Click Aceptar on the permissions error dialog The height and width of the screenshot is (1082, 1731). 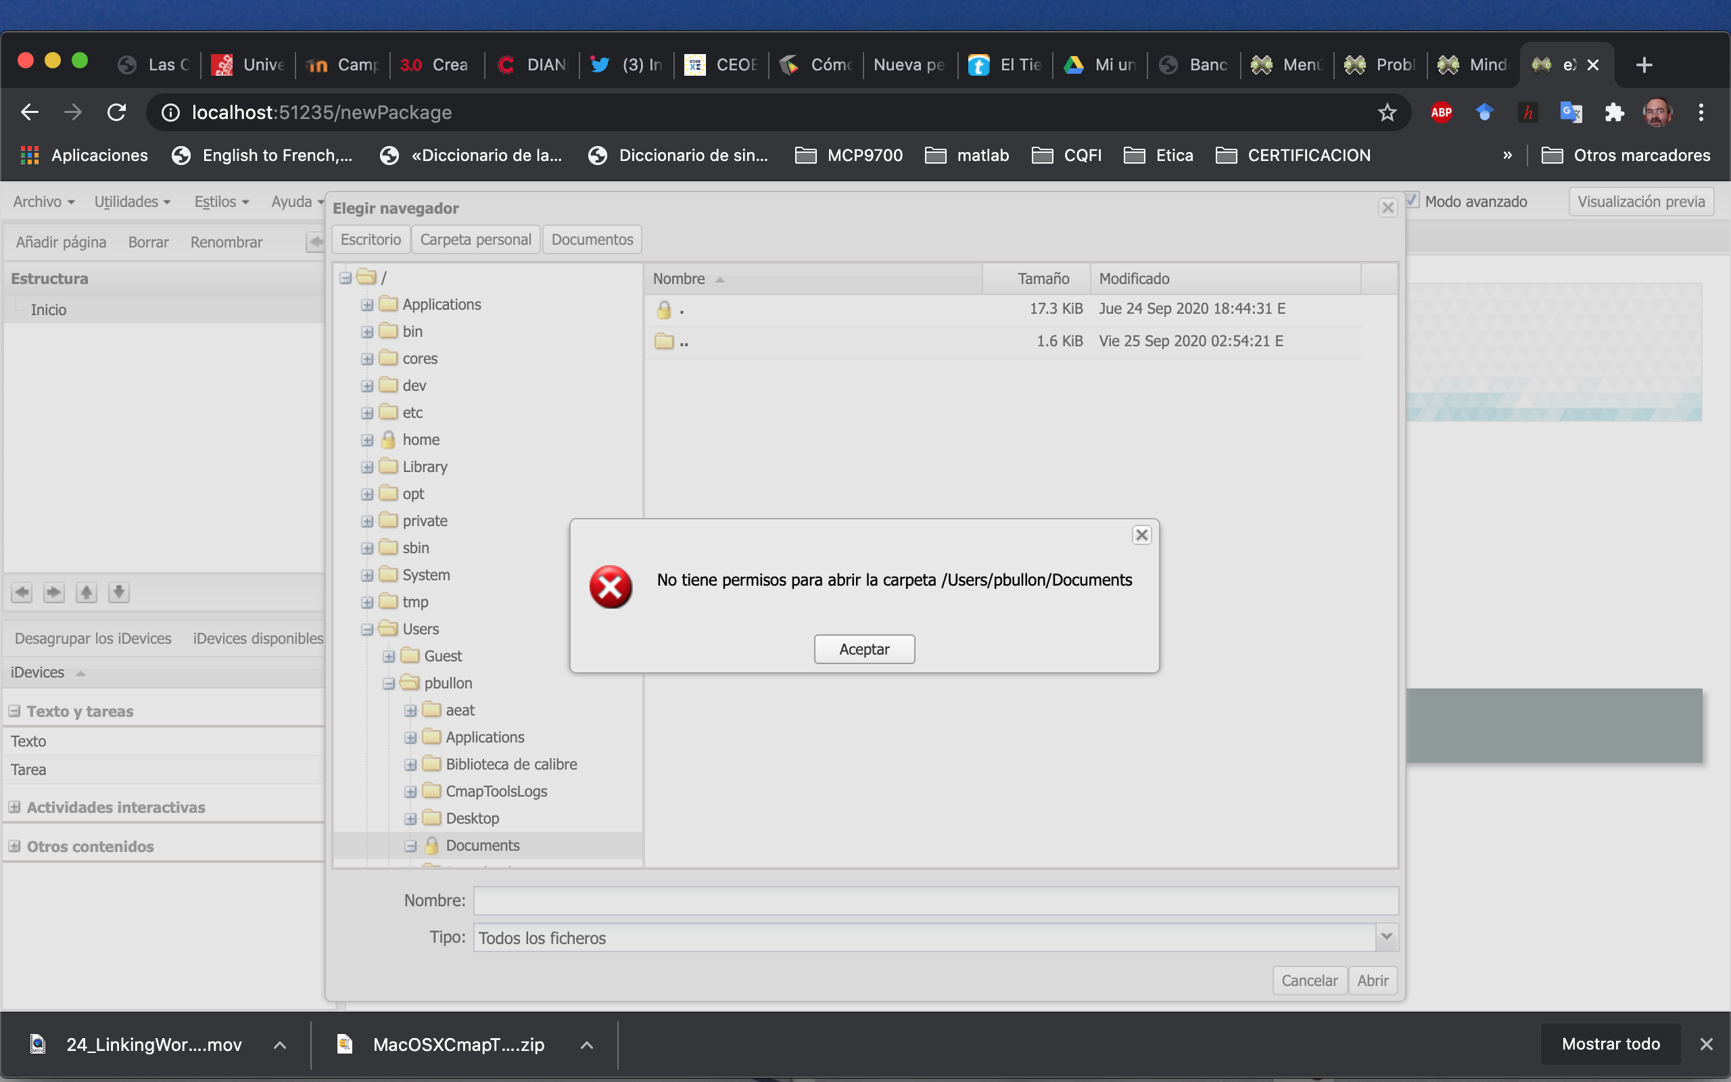864,649
